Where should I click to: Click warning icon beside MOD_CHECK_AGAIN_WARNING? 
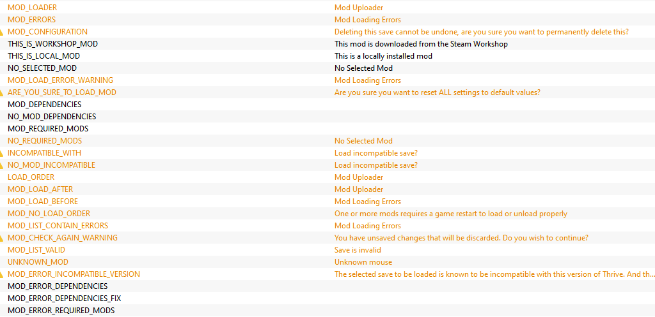(2, 238)
